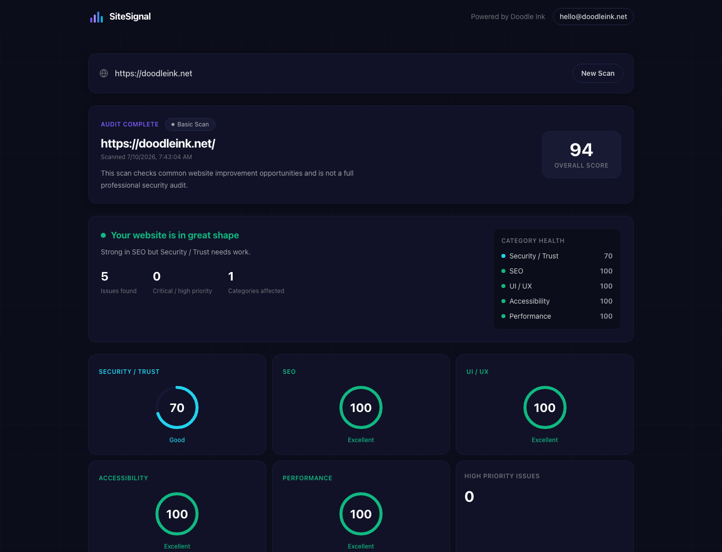Click the scan disclaimer paragraph

pos(227,179)
